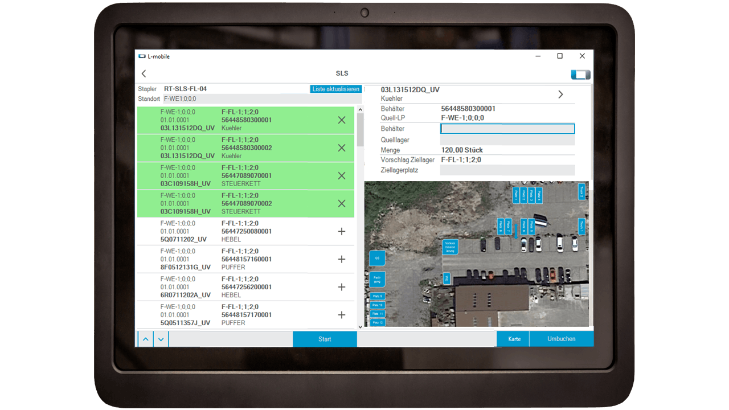
Task: Select green row 56448580300002 Kuehler
Action: (245, 148)
